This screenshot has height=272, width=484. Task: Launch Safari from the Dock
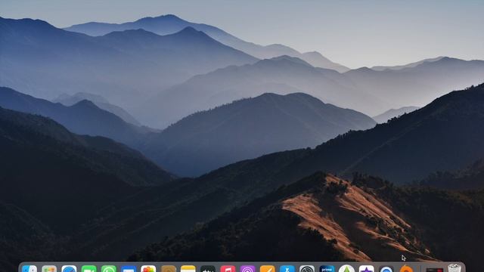tap(69, 269)
